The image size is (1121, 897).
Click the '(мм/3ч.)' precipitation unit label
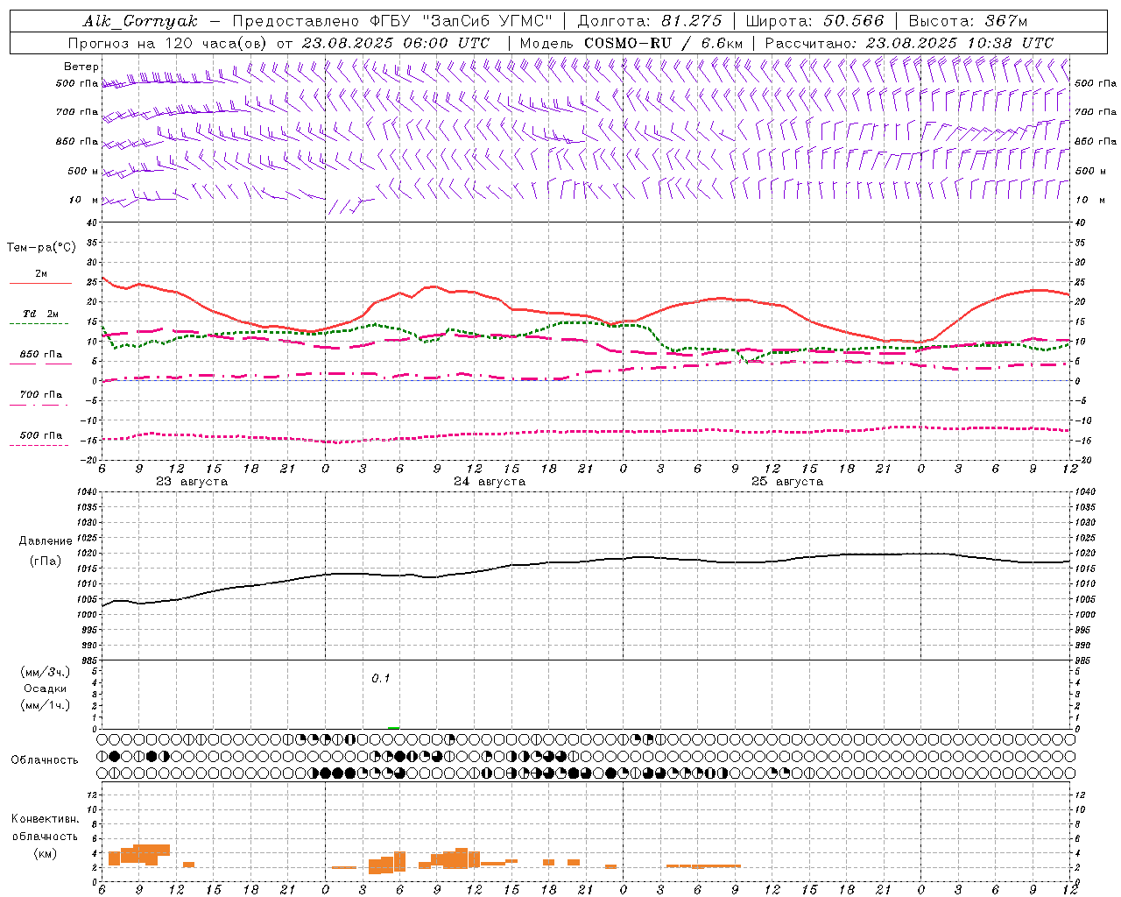tap(46, 672)
